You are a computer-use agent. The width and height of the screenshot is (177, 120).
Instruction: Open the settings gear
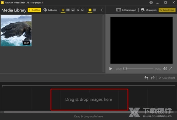click(151, 2)
